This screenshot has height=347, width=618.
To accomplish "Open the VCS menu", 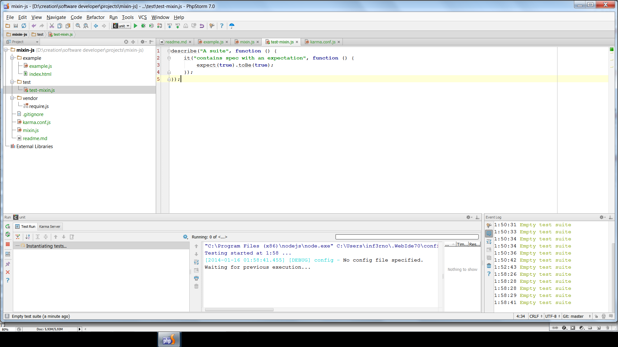I will (x=142, y=17).
